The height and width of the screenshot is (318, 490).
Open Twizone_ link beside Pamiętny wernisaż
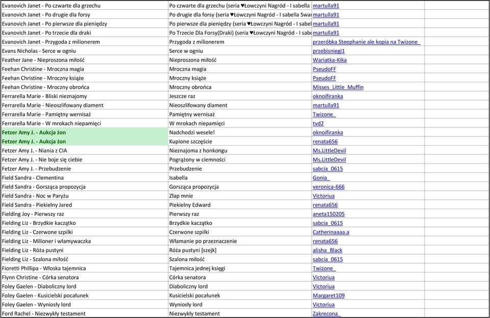click(x=324, y=114)
